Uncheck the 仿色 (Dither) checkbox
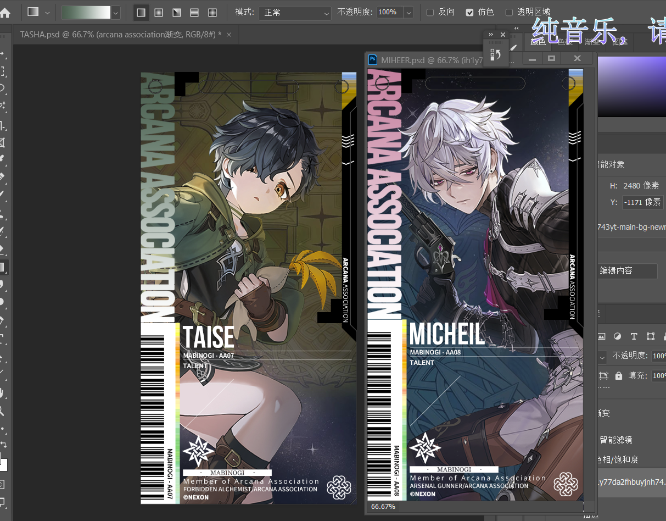The width and height of the screenshot is (666, 521). tap(469, 12)
